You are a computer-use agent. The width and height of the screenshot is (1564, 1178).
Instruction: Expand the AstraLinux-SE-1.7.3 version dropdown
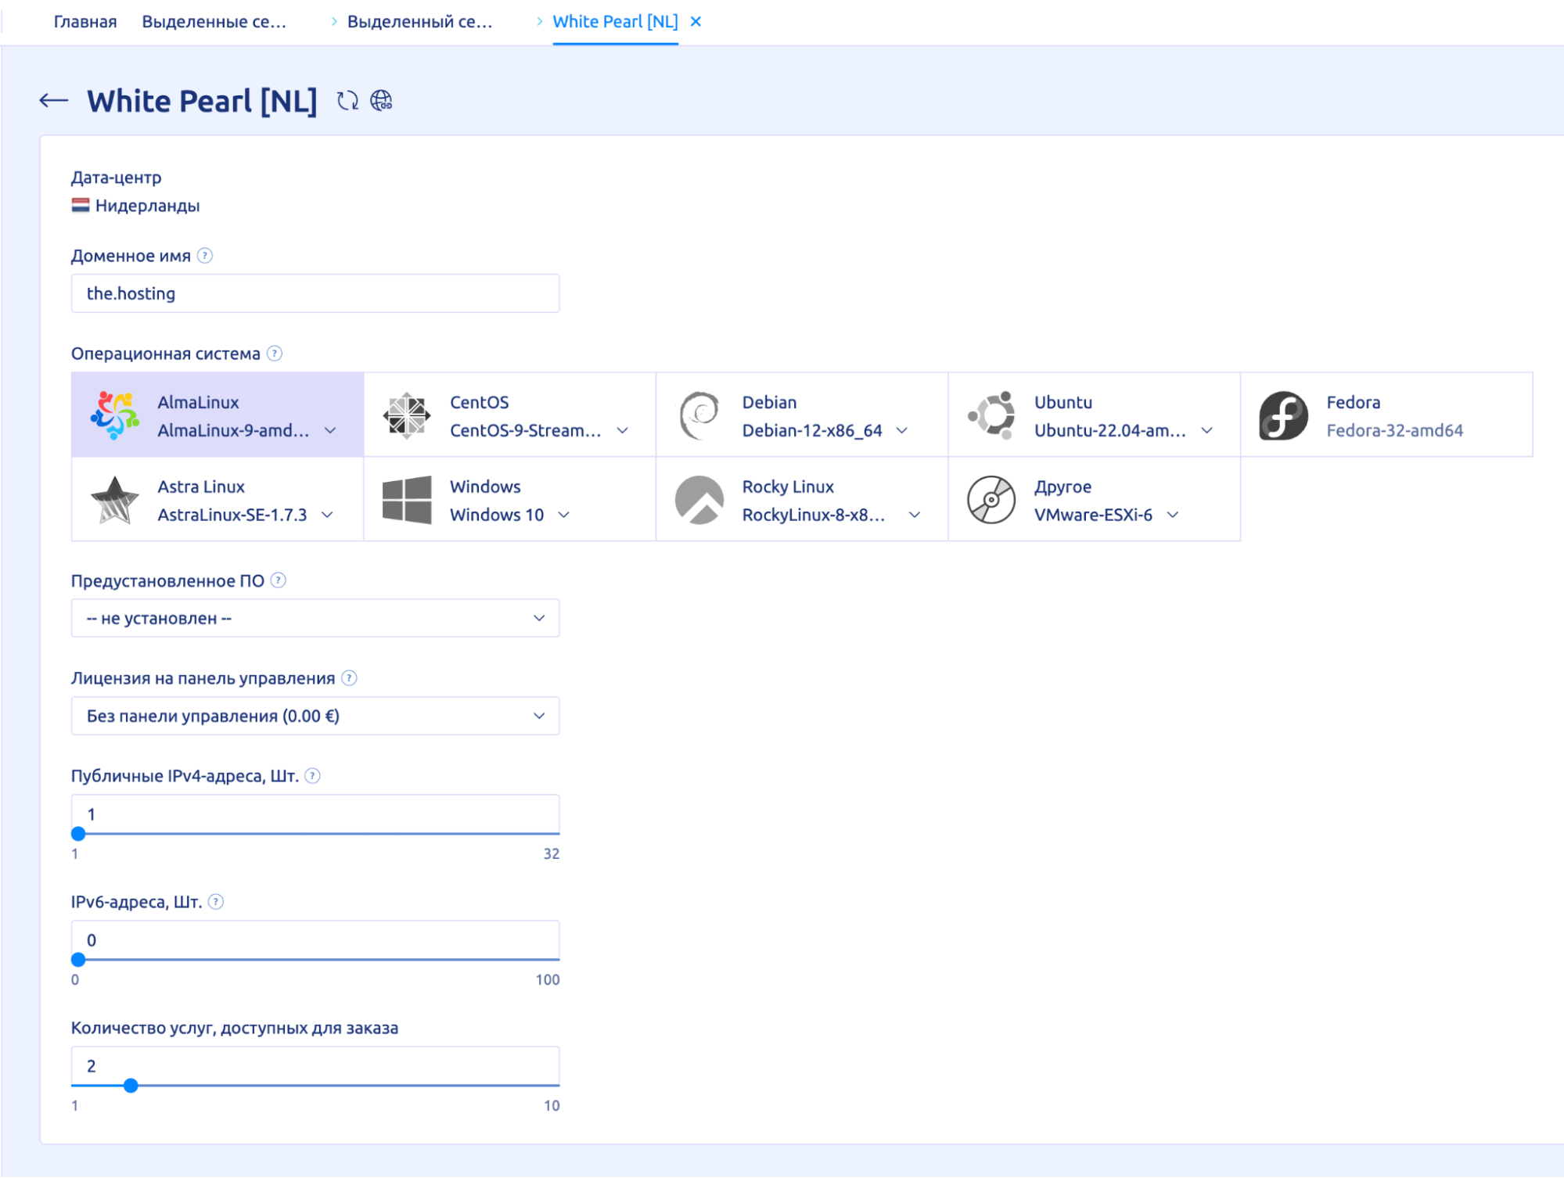pos(328,515)
